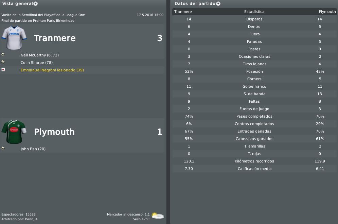Open the Vista general dropdown arrow
The height and width of the screenshot is (224, 338).
pos(36,4)
